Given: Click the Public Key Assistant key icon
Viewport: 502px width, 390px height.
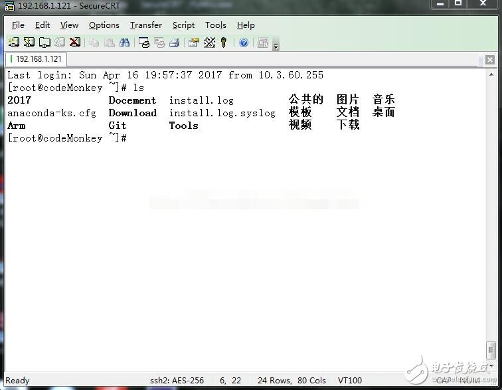Looking at the screenshot, I should [x=224, y=43].
